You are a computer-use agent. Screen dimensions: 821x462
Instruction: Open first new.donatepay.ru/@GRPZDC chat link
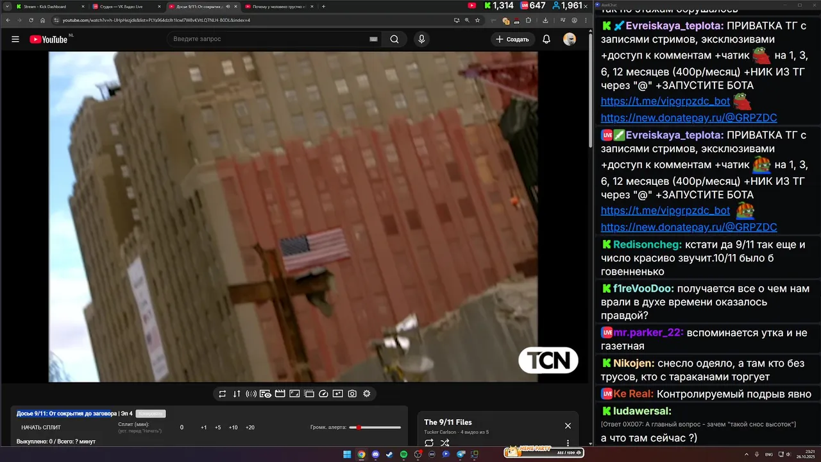pyautogui.click(x=689, y=118)
